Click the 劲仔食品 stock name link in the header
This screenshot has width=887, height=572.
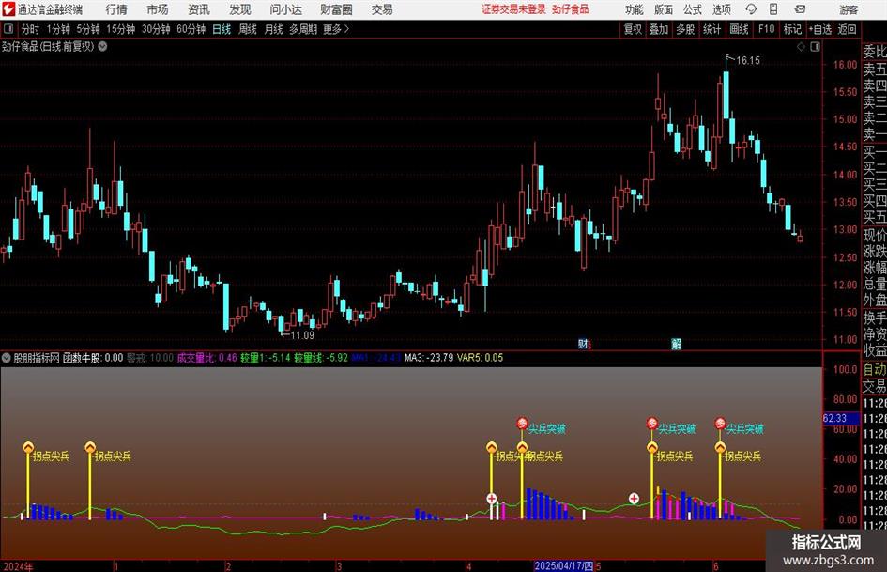(571, 9)
